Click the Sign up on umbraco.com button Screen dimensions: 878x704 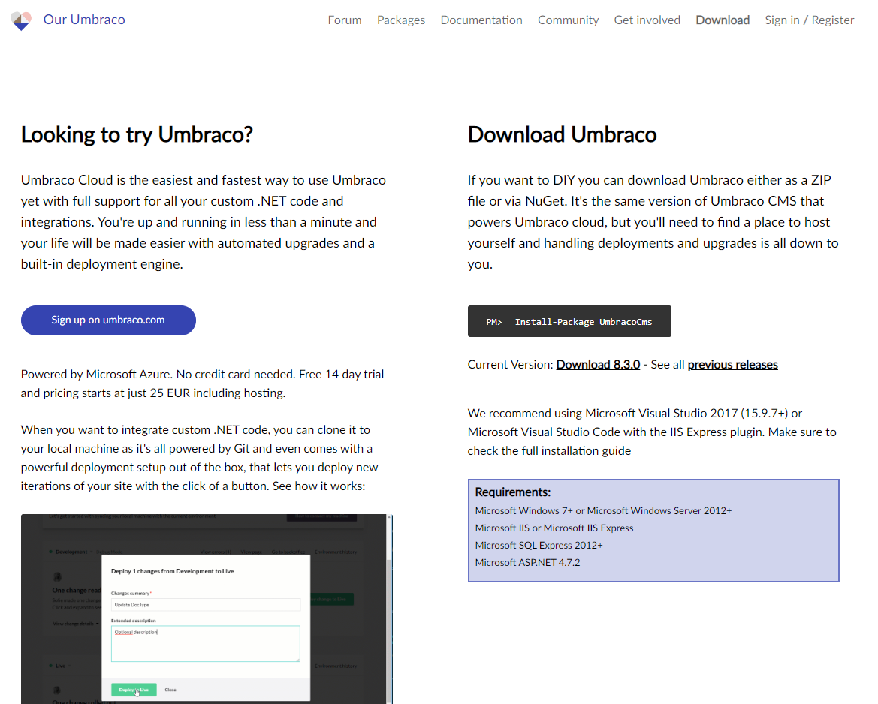pyautogui.click(x=108, y=320)
